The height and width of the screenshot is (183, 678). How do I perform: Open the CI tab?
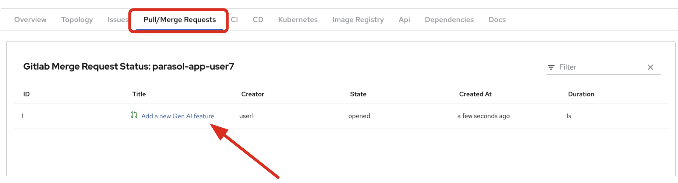[x=234, y=20]
